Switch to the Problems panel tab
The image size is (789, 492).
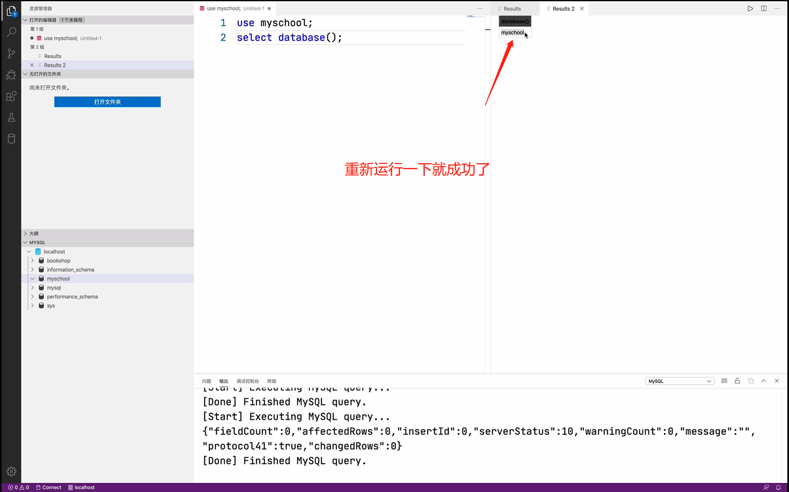[207, 381]
